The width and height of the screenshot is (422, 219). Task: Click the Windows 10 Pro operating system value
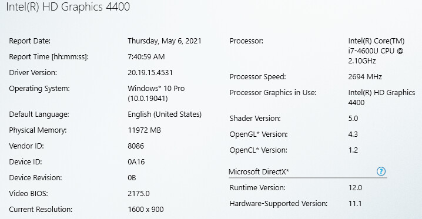[x=156, y=93]
